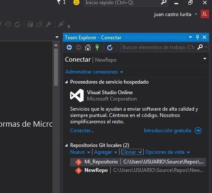The width and height of the screenshot is (212, 193).
Task: Collapse the Repositorios Git locales section
Action: (x=66, y=145)
